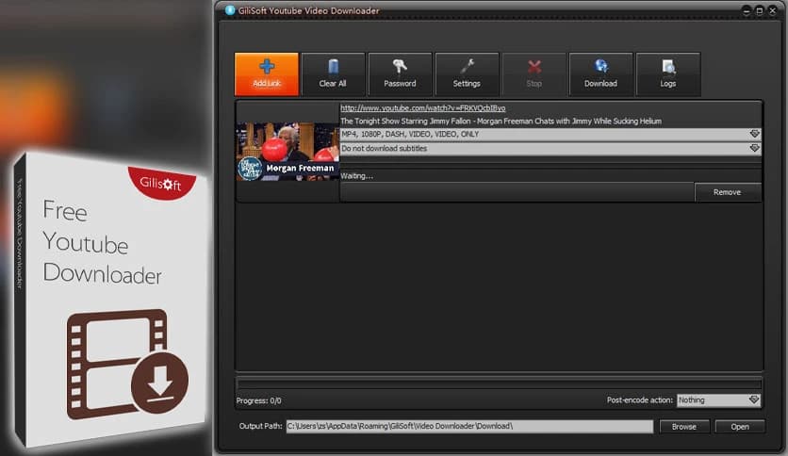Click the Add Link toolbar button
The width and height of the screenshot is (788, 456).
tap(267, 73)
